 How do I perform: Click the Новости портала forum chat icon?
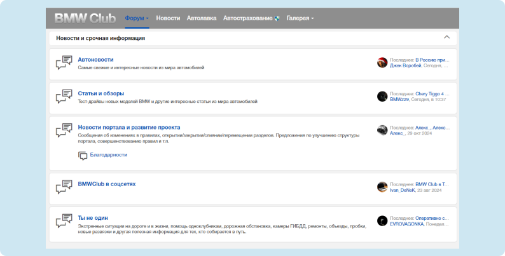click(x=64, y=130)
